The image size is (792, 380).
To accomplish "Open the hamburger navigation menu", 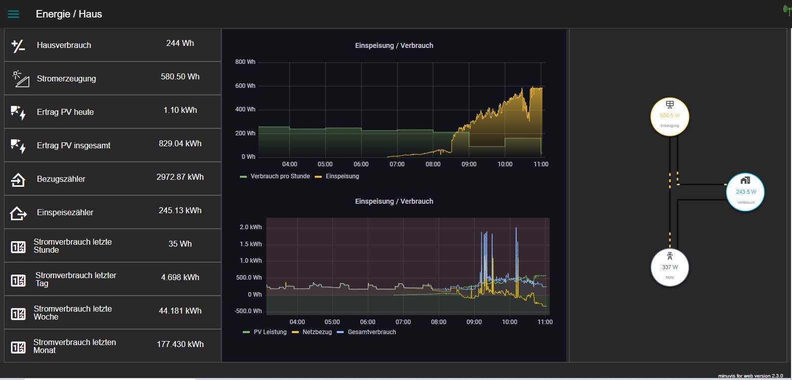I will pos(13,14).
